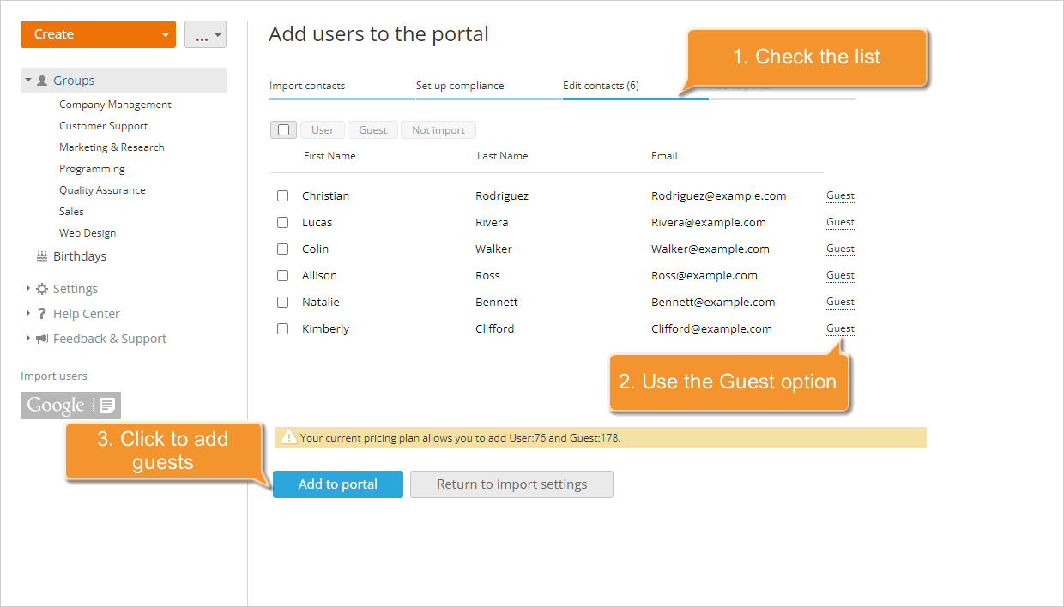Change the Guest role for Kimberly Clifford
Viewport: 1064px width, 607px height.
pos(840,328)
